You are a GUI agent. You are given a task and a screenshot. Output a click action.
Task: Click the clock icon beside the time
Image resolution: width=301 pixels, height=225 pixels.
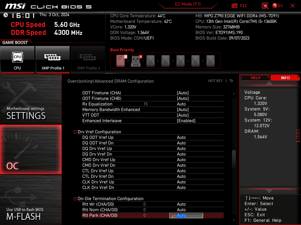coord(6,15)
